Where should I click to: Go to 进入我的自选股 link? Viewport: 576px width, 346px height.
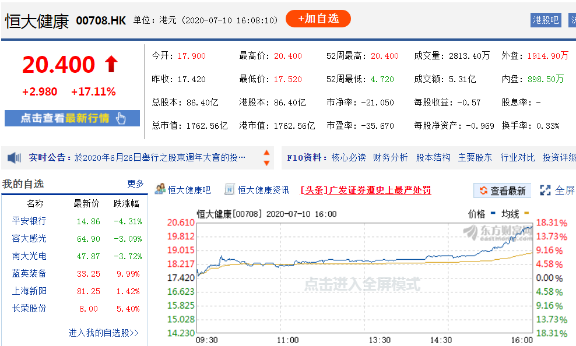click(104, 333)
